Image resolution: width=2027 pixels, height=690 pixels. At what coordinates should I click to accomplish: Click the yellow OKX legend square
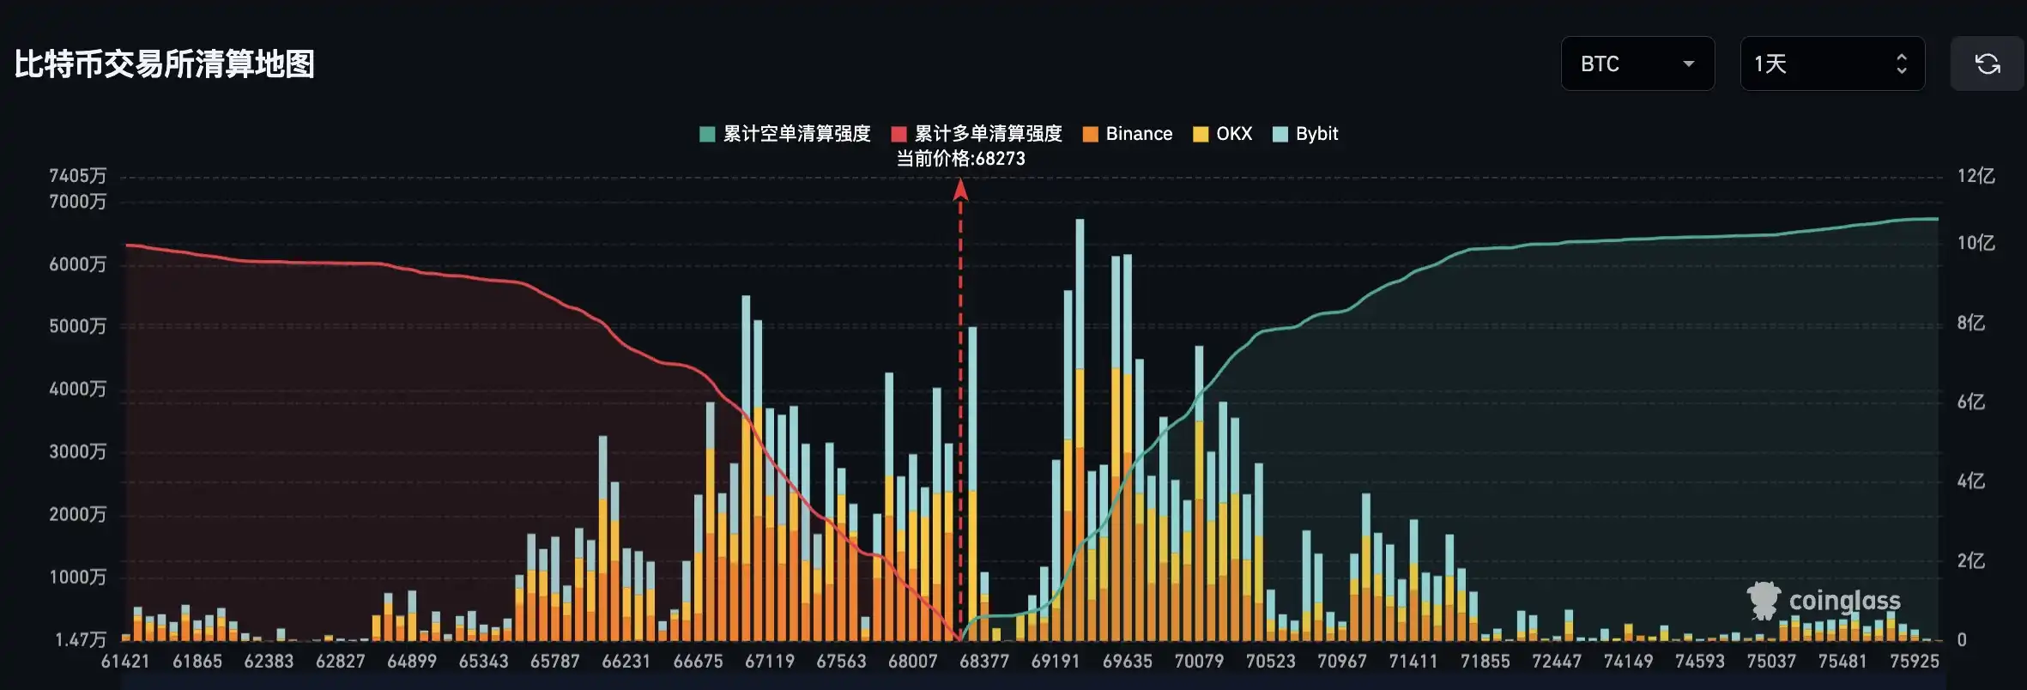pos(1201,134)
